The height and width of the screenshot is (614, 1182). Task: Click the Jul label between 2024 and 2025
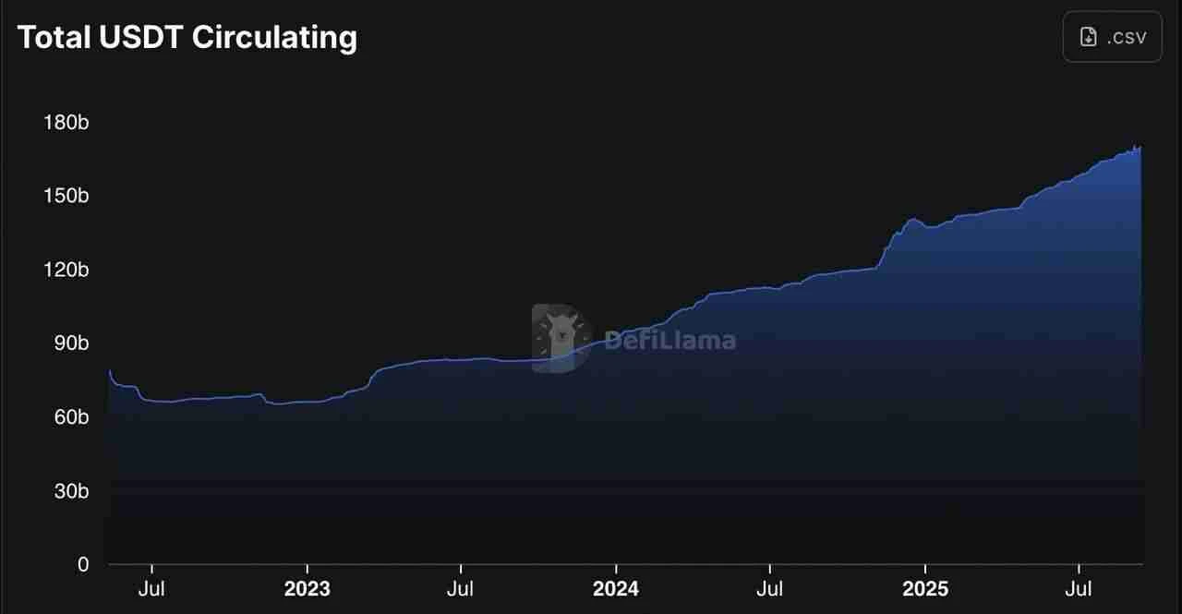(x=769, y=589)
